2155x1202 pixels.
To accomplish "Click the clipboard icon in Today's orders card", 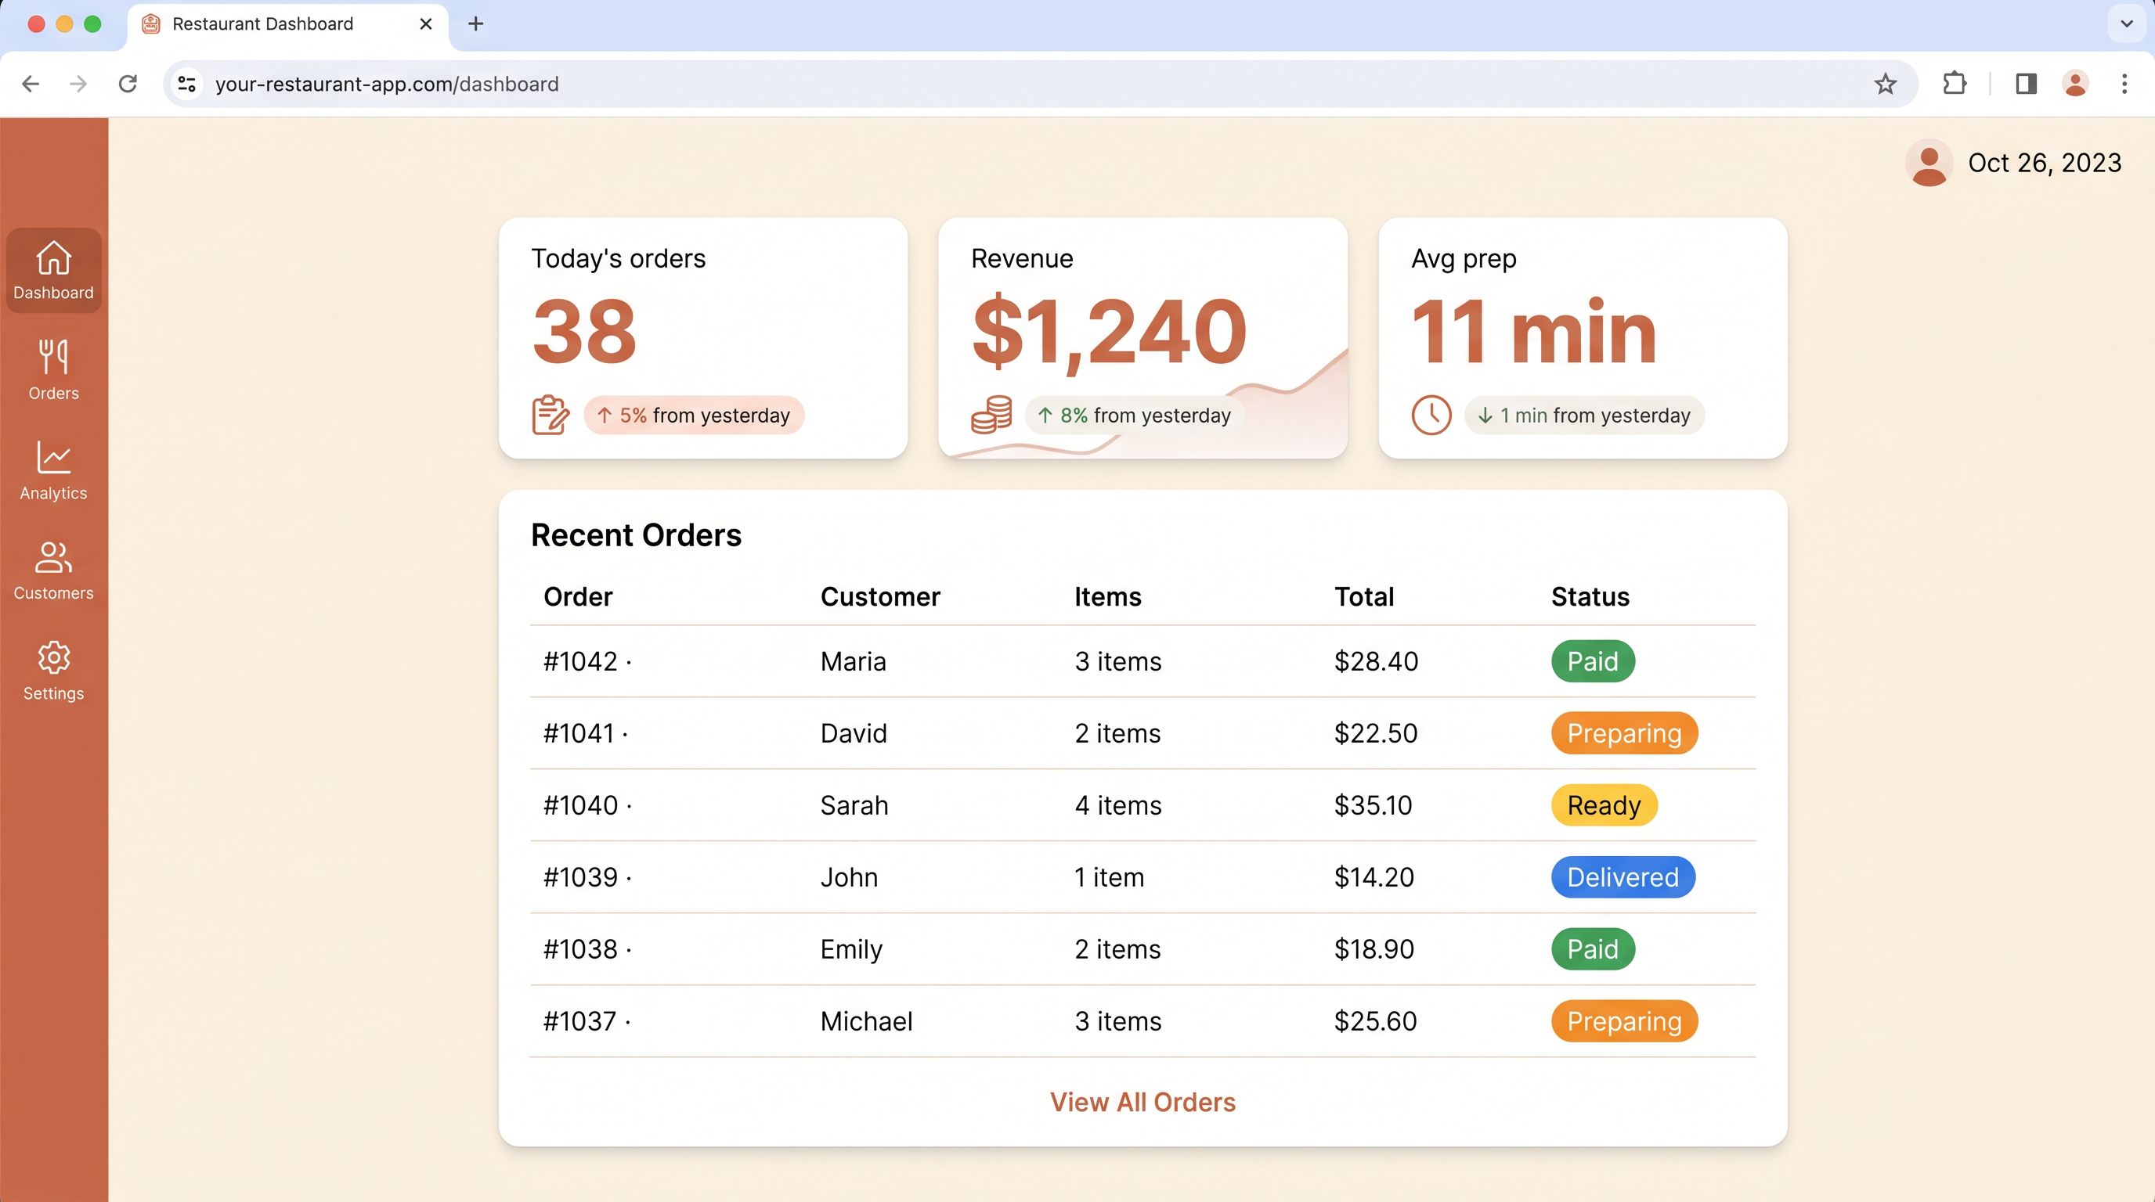I will click(550, 415).
